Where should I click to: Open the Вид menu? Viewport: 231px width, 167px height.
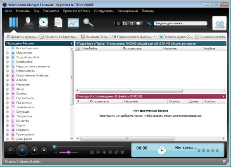tap(36, 11)
